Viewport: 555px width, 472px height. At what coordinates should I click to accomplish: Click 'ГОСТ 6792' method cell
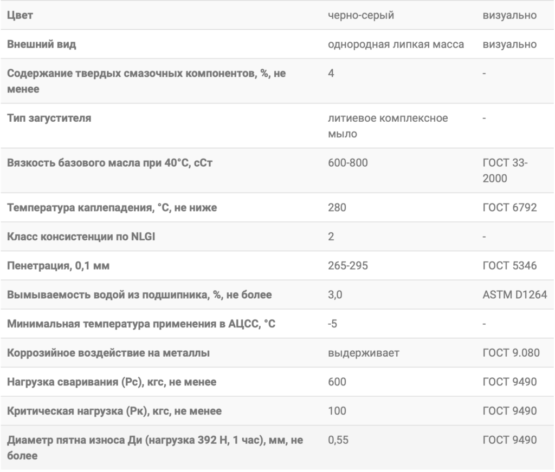[x=509, y=207]
